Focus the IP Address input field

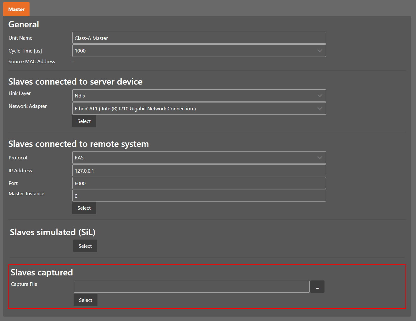[x=199, y=171]
